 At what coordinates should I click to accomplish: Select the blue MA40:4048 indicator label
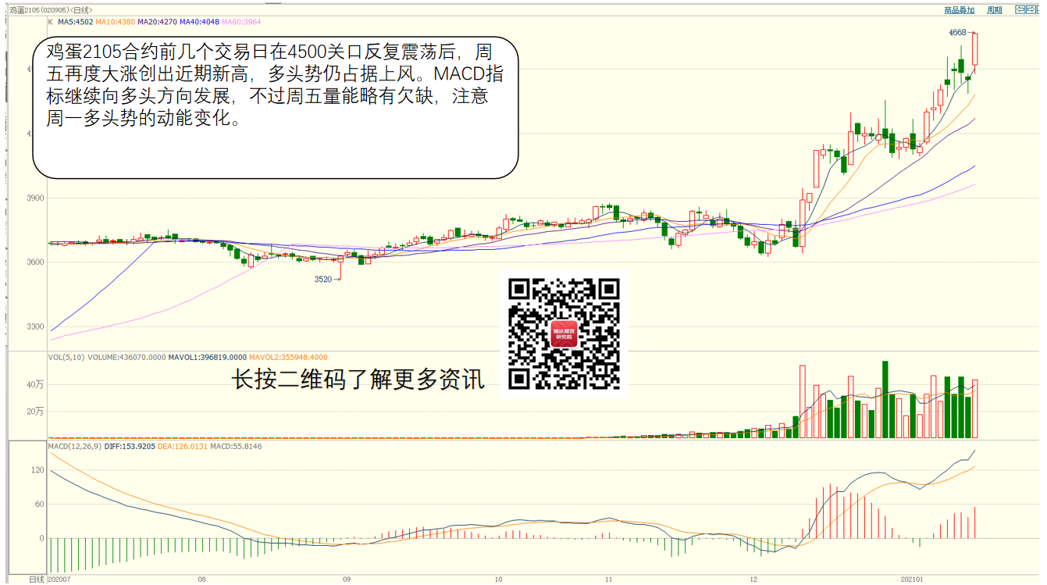click(x=200, y=23)
